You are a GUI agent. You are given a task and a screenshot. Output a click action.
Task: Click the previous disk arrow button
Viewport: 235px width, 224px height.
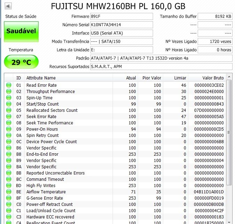tap(8, 6)
